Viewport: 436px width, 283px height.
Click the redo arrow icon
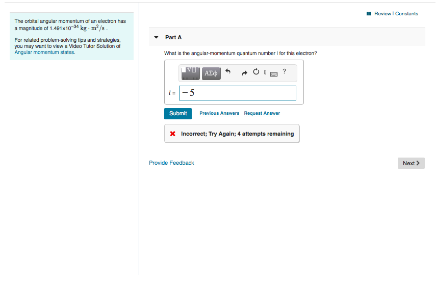(x=244, y=73)
